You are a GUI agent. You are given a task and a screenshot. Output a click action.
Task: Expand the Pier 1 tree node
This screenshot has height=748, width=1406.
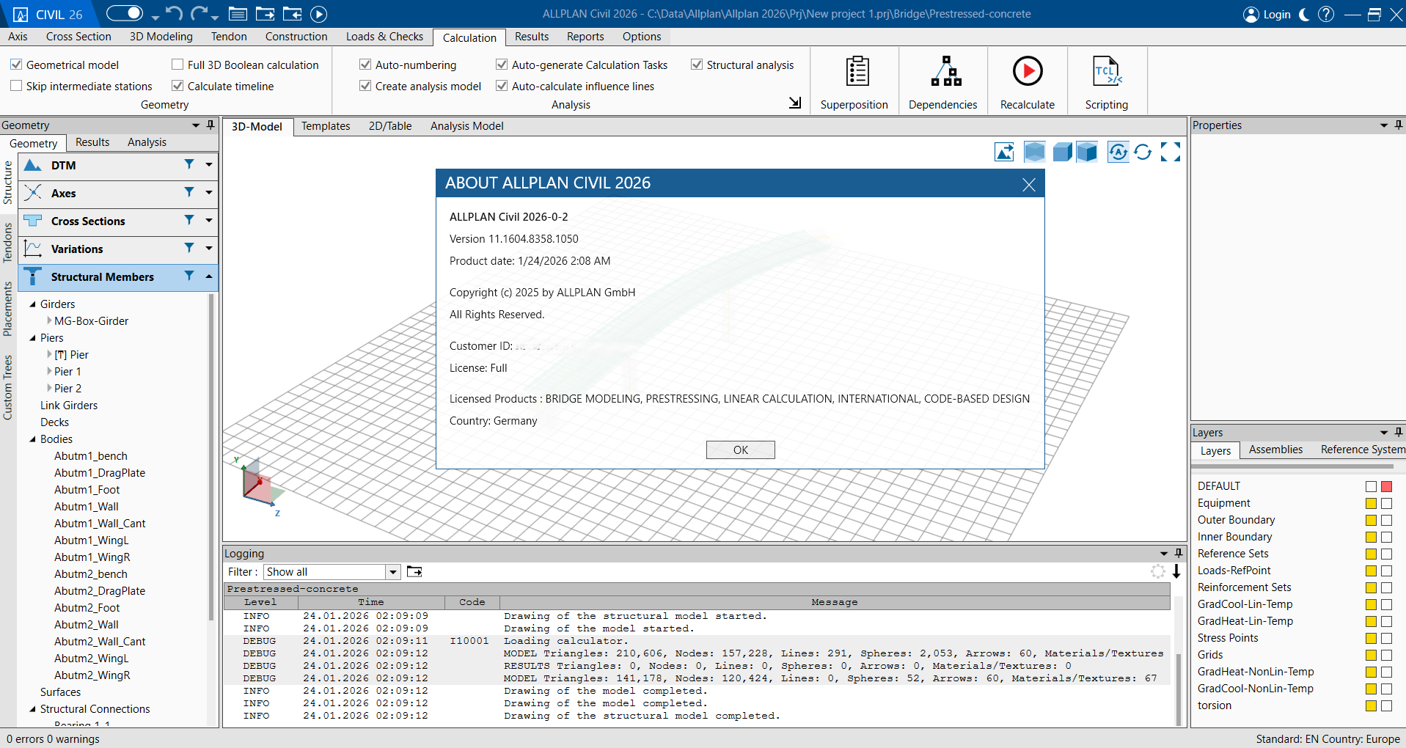pyautogui.click(x=49, y=371)
